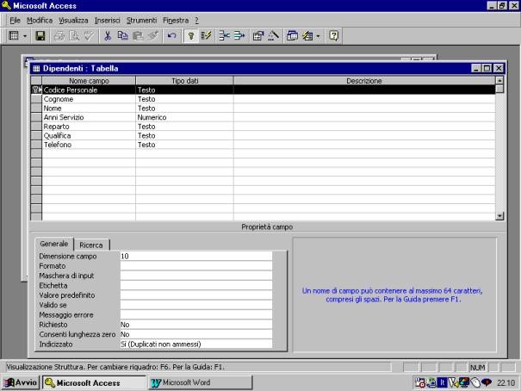Open the Office Assistant help icon
The image size is (521, 391).
pos(333,35)
